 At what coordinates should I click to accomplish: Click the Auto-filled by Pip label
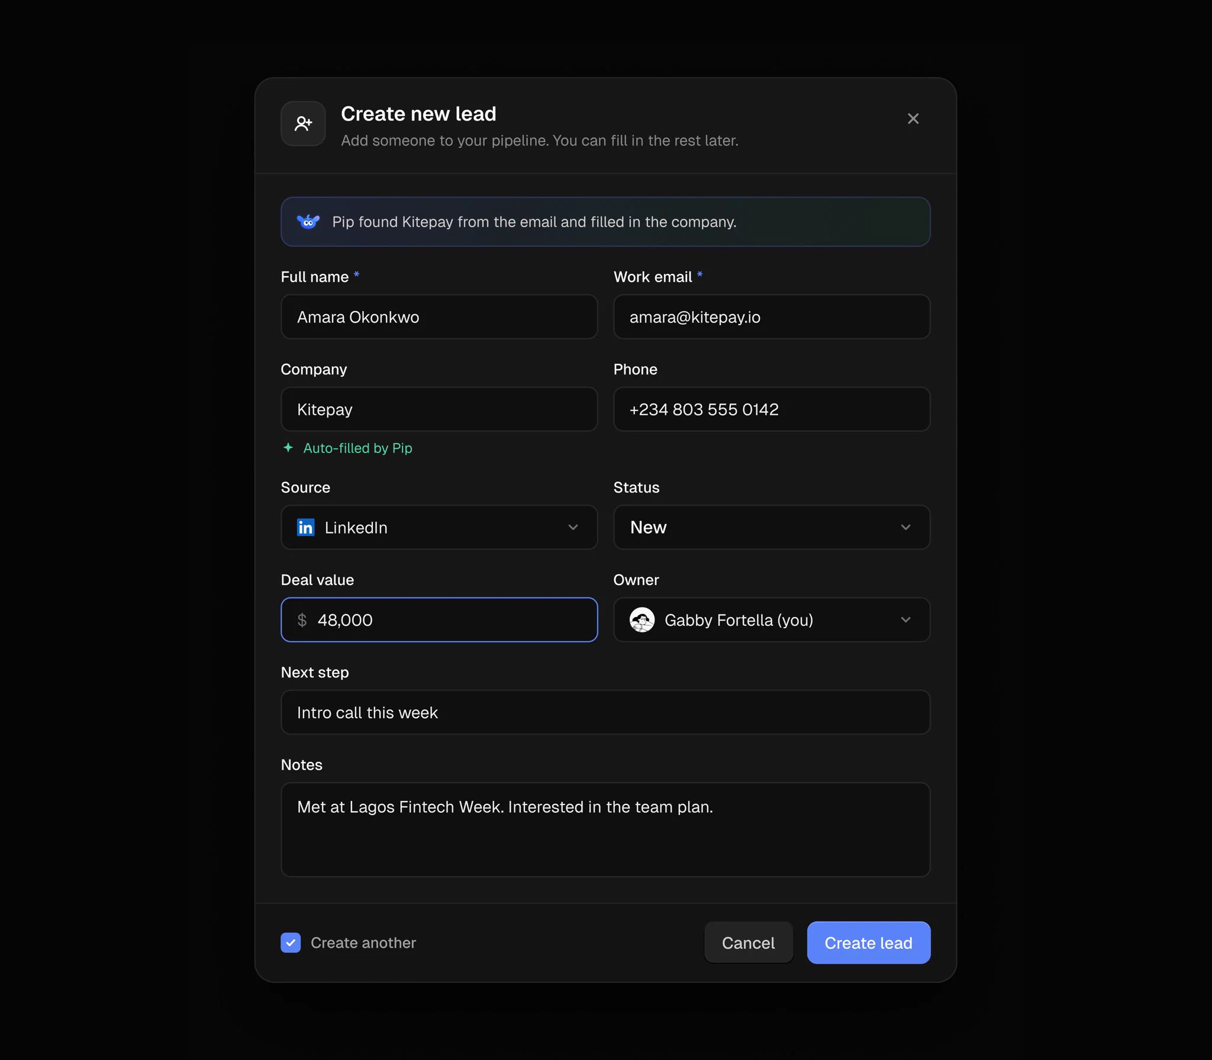point(357,448)
